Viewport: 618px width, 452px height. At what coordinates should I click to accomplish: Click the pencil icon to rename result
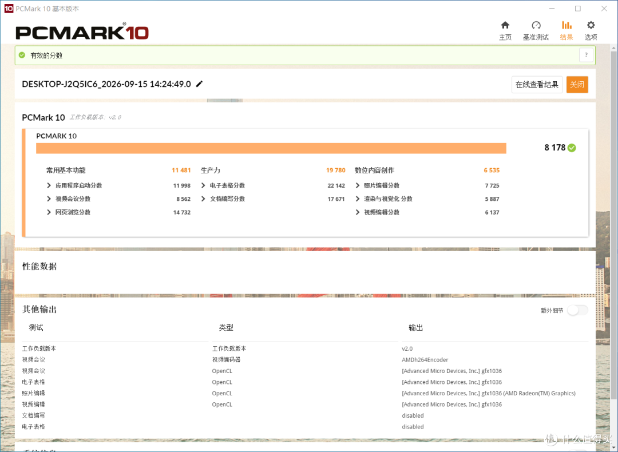pyautogui.click(x=200, y=84)
